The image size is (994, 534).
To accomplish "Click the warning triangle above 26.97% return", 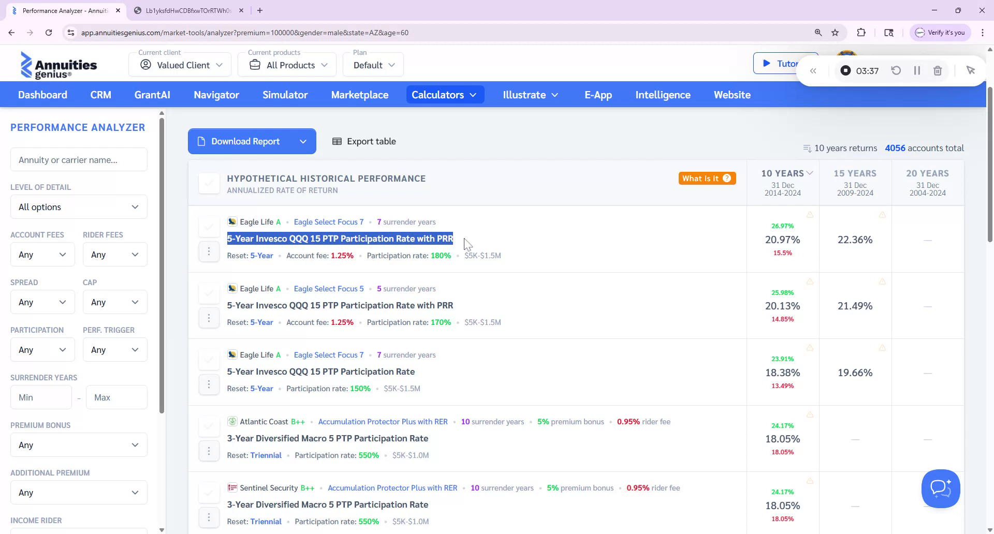I will click(809, 214).
